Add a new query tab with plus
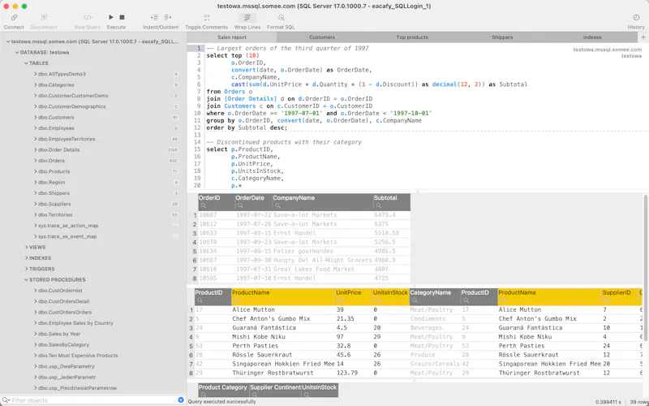 pos(643,37)
